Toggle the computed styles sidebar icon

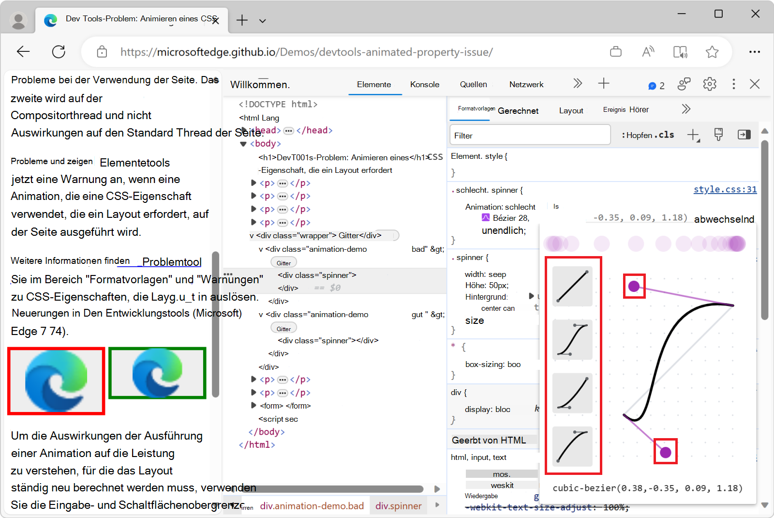coord(744,135)
